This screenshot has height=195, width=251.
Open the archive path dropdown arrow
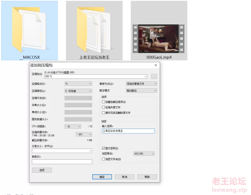pyautogui.click(x=145, y=76)
